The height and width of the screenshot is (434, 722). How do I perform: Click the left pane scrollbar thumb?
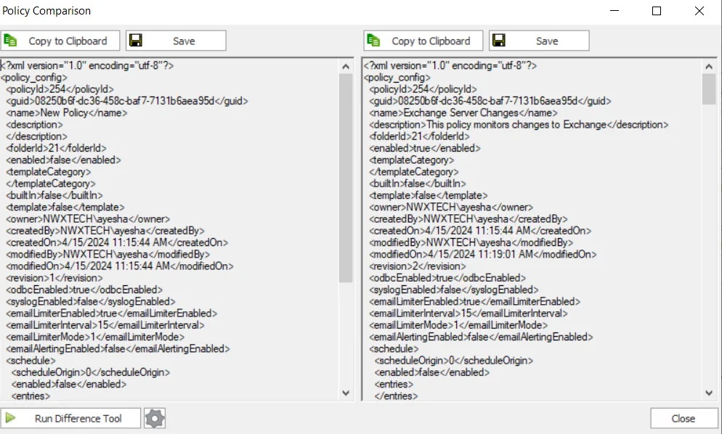coord(346,178)
